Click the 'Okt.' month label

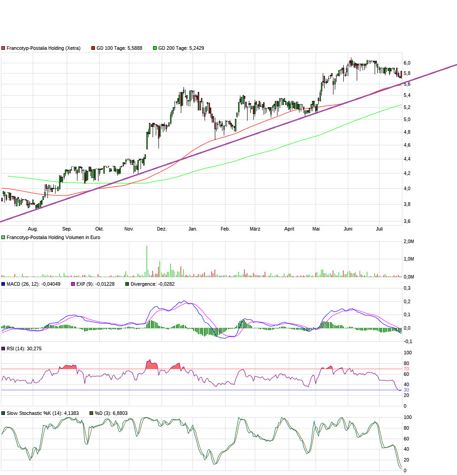pos(99,229)
